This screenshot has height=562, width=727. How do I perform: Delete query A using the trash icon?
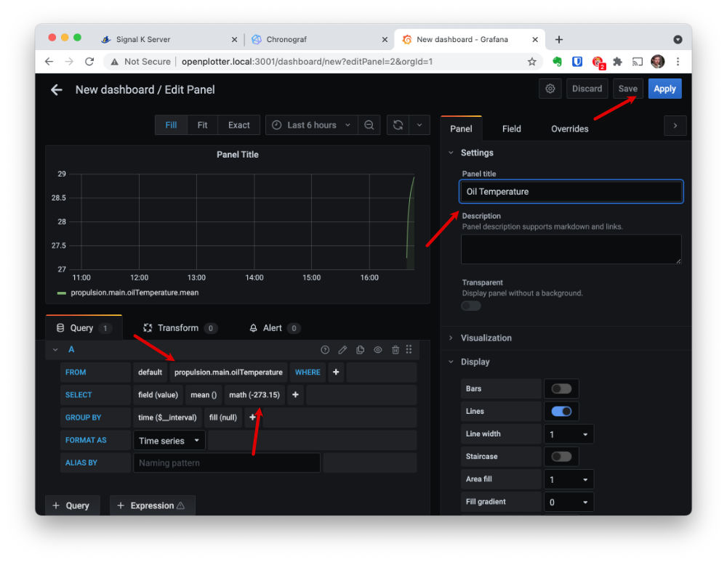coord(395,350)
